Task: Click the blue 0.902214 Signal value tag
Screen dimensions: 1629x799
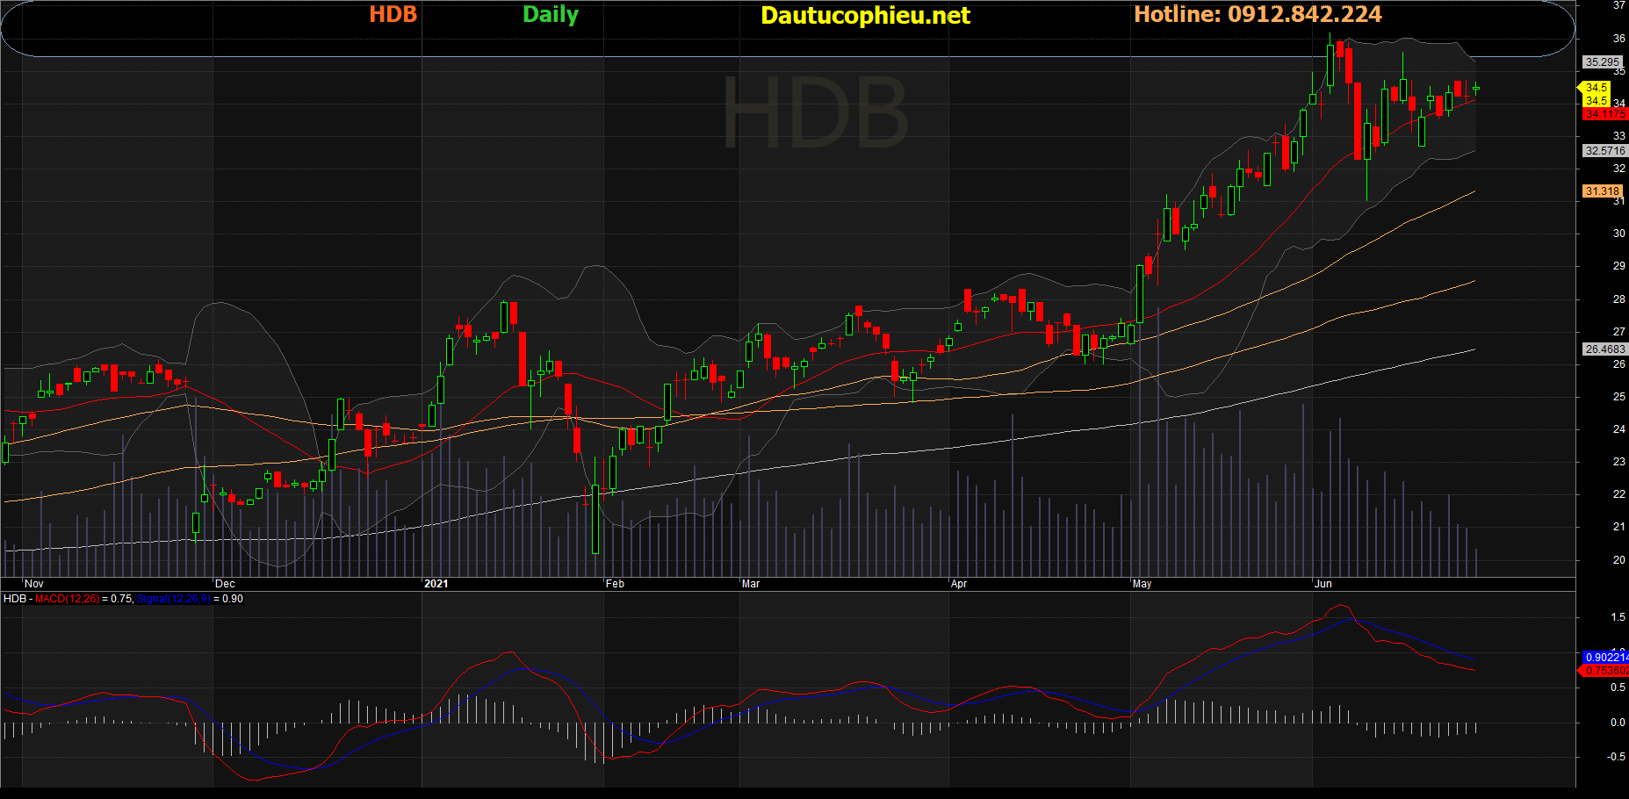Action: 1605,658
